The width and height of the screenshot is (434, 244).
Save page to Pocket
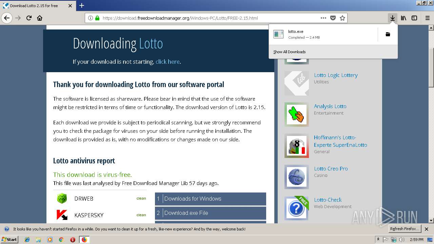(333, 18)
